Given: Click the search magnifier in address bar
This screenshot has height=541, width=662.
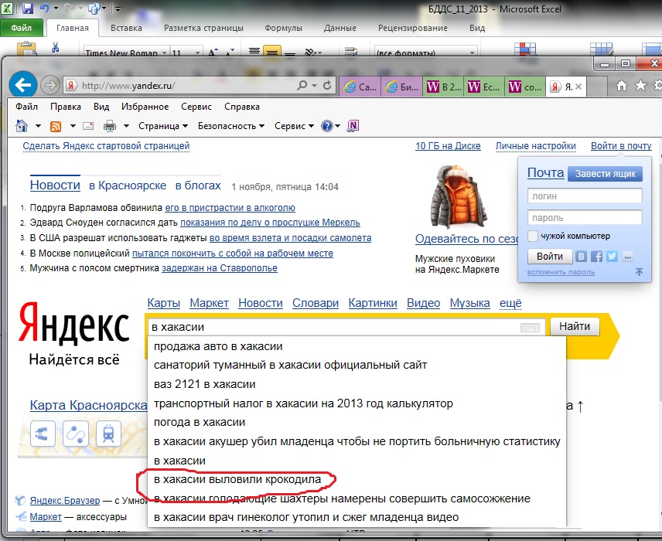Looking at the screenshot, I should pos(302,86).
